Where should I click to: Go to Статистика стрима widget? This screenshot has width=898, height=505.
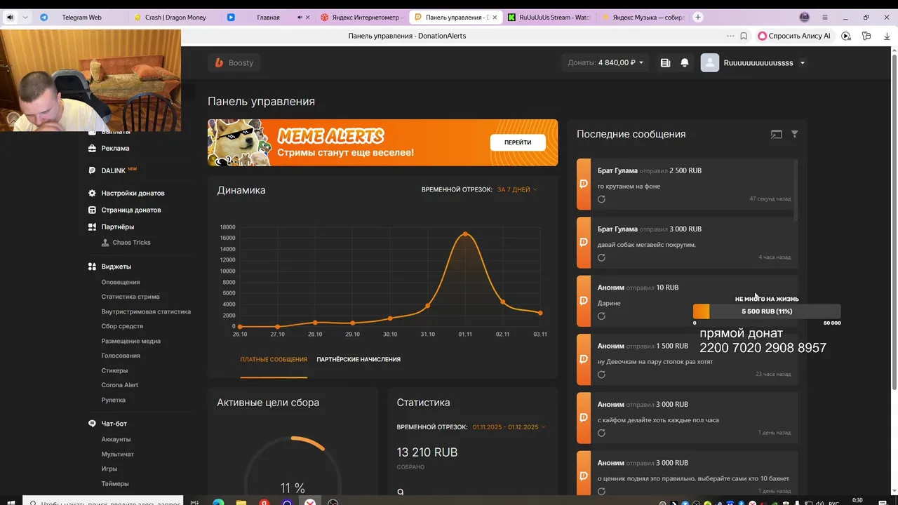[130, 297]
